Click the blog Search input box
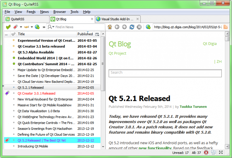232x158 pixels. point(165,73)
